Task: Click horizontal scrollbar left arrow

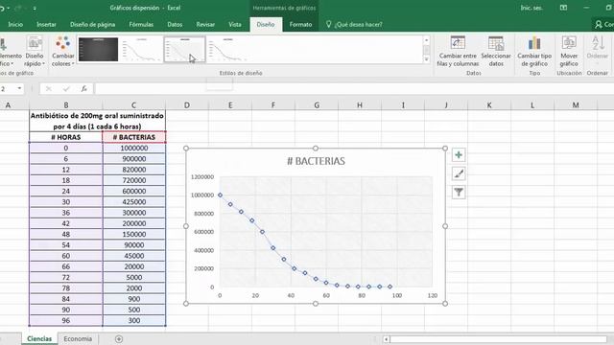Action: [x=386, y=339]
